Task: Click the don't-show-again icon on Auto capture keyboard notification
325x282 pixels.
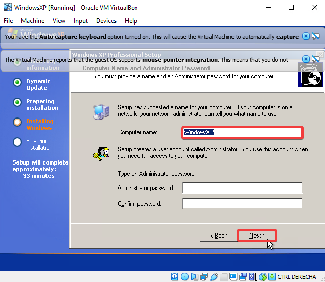Action: pos(316,36)
